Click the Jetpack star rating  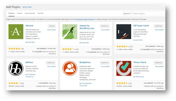68,49
